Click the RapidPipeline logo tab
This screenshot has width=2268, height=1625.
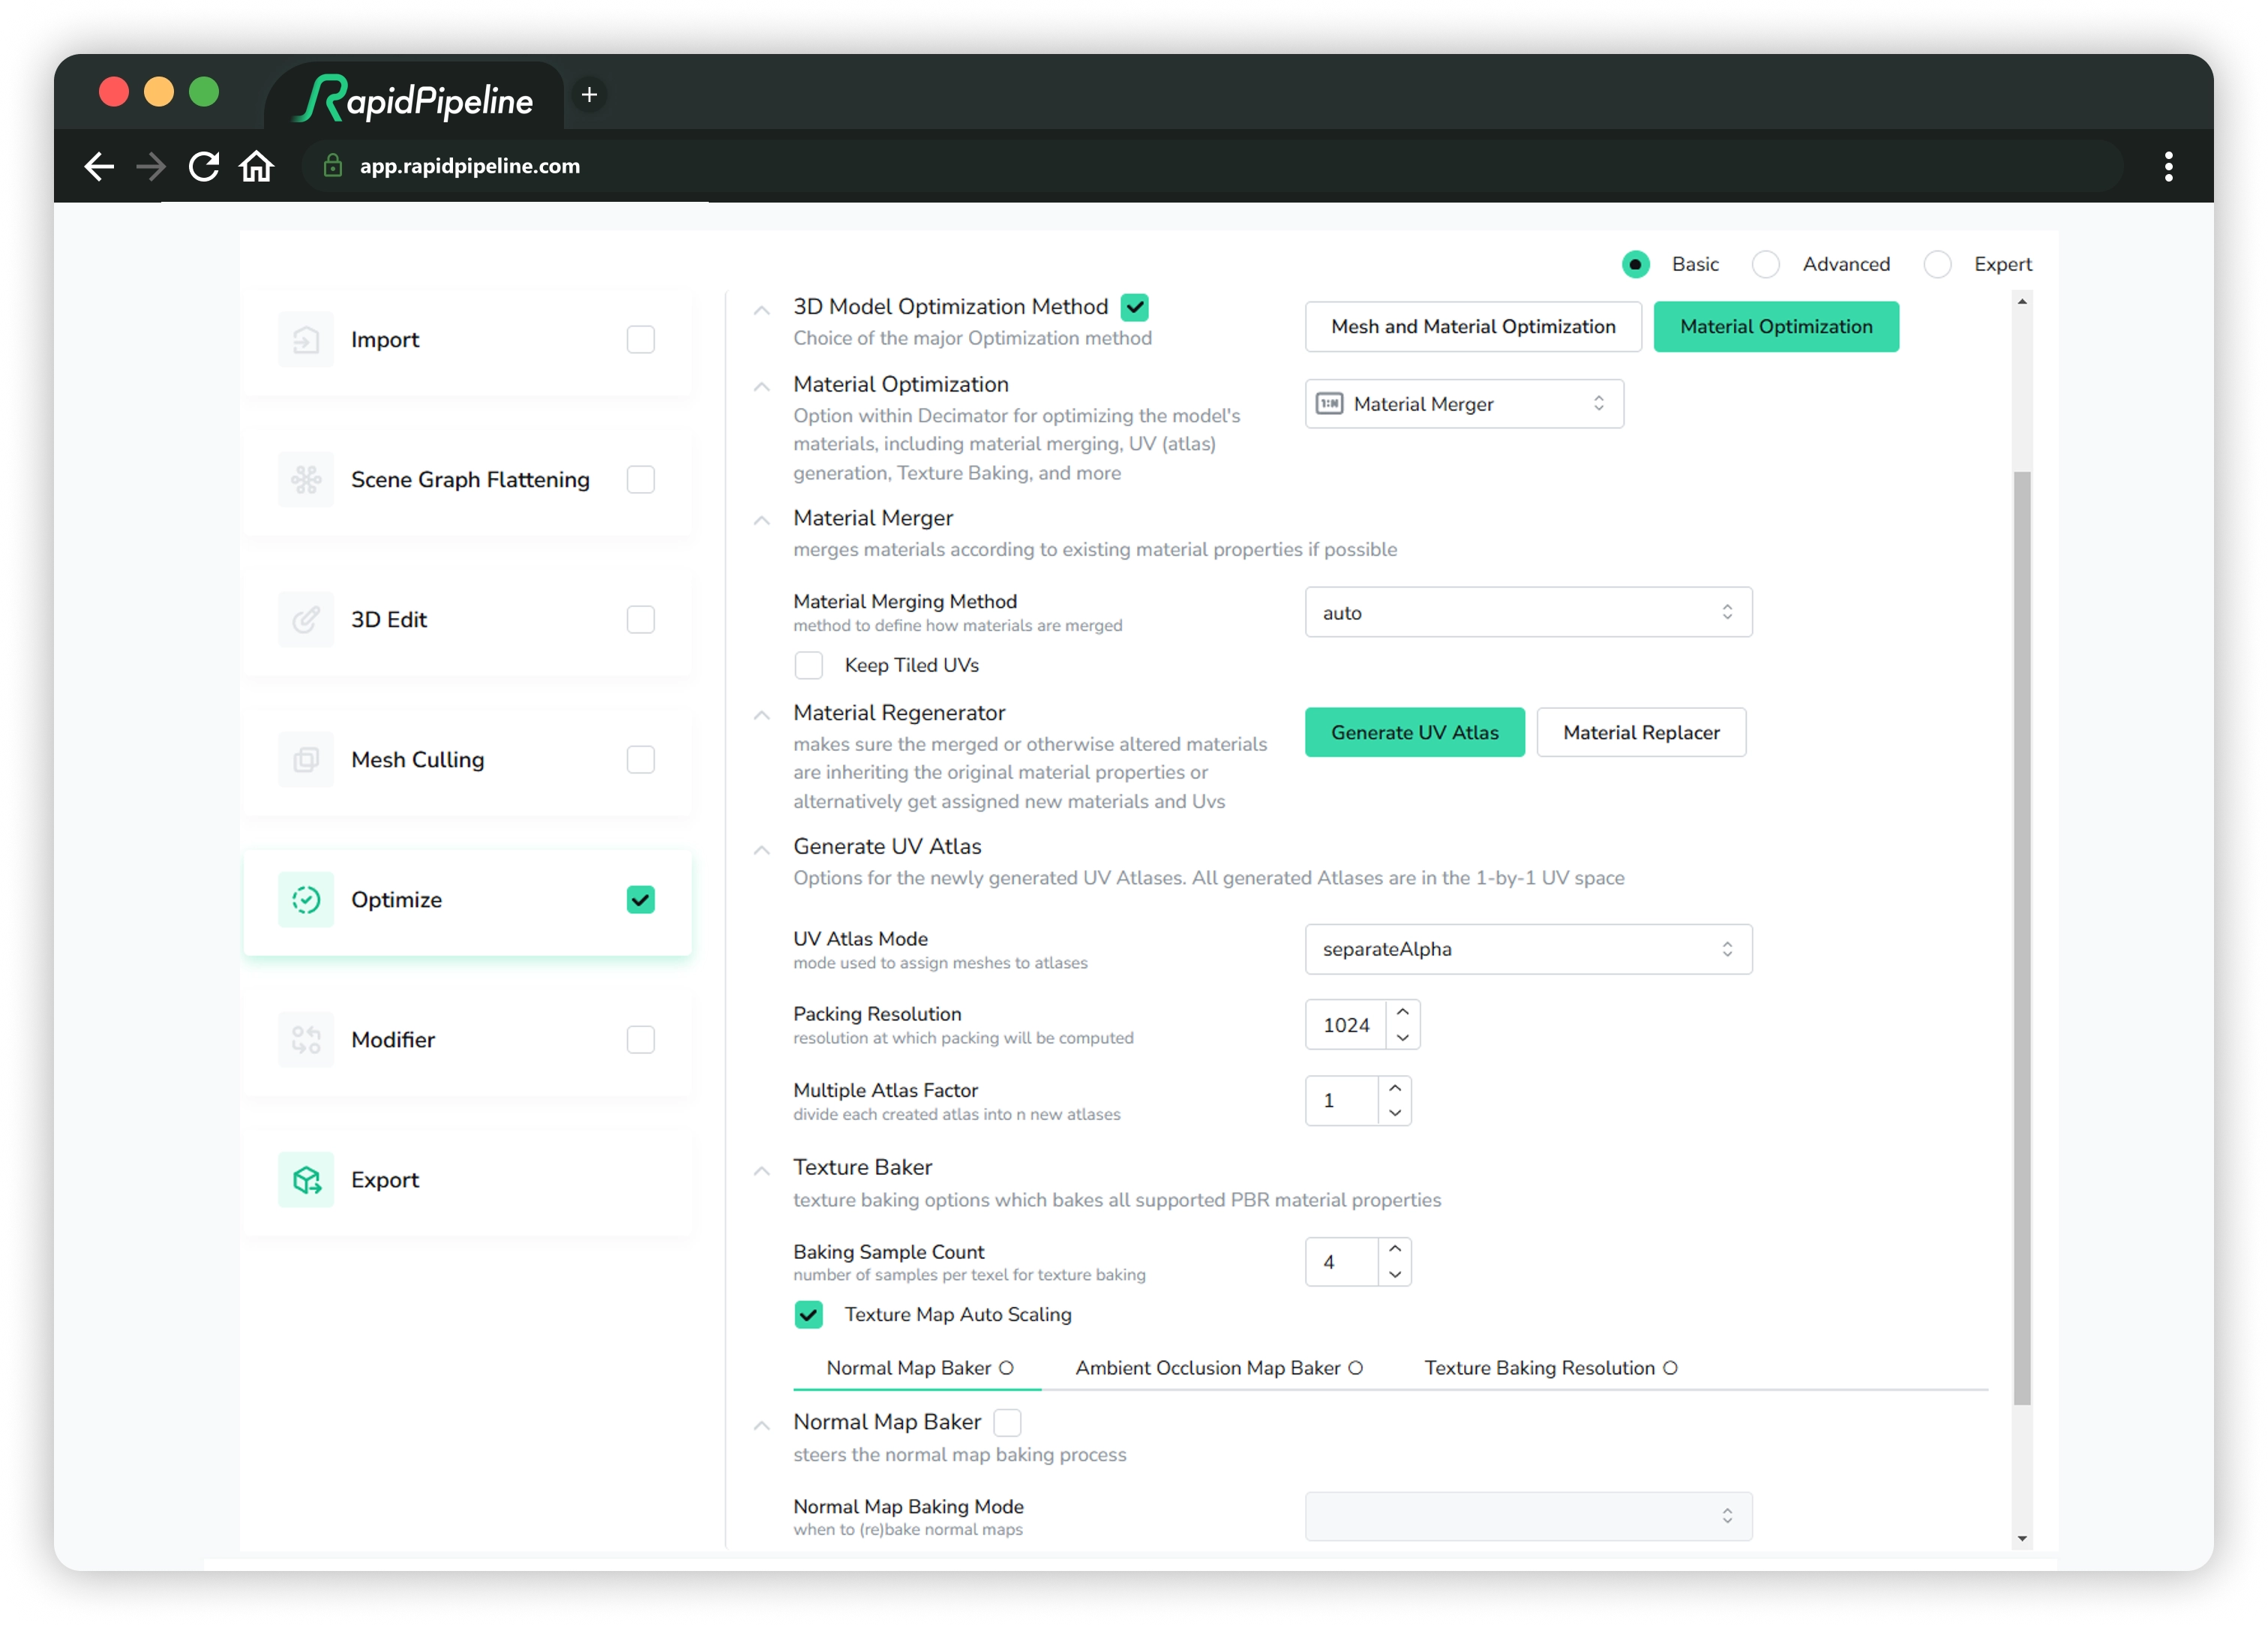[x=415, y=98]
